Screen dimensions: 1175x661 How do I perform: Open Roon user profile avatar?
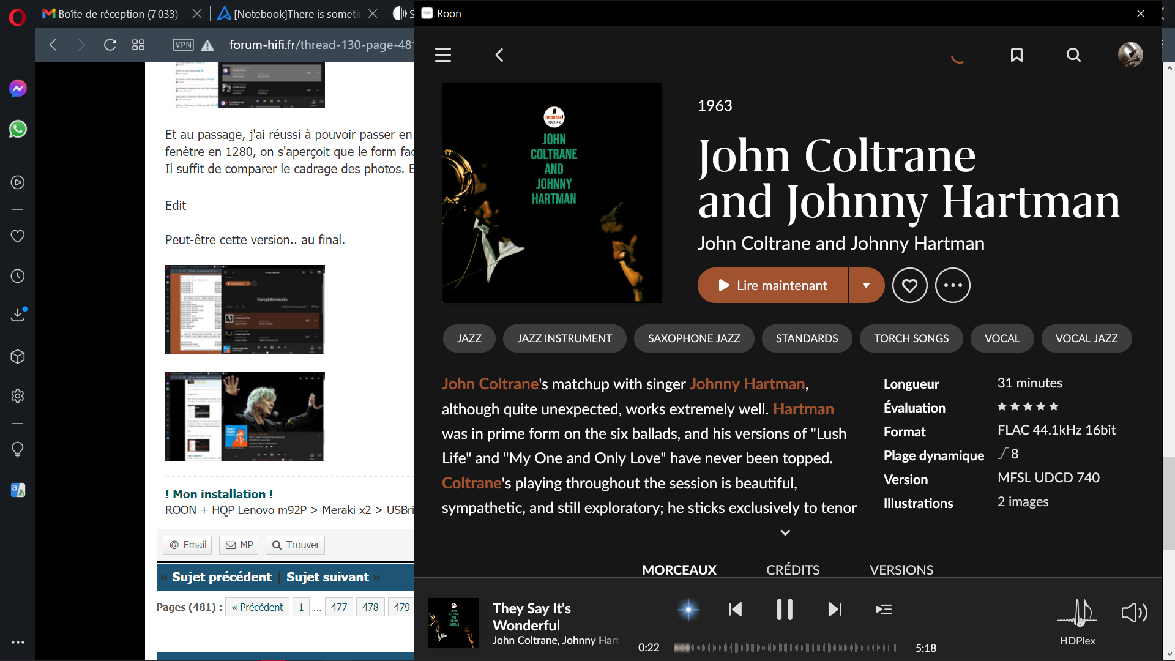coord(1130,54)
